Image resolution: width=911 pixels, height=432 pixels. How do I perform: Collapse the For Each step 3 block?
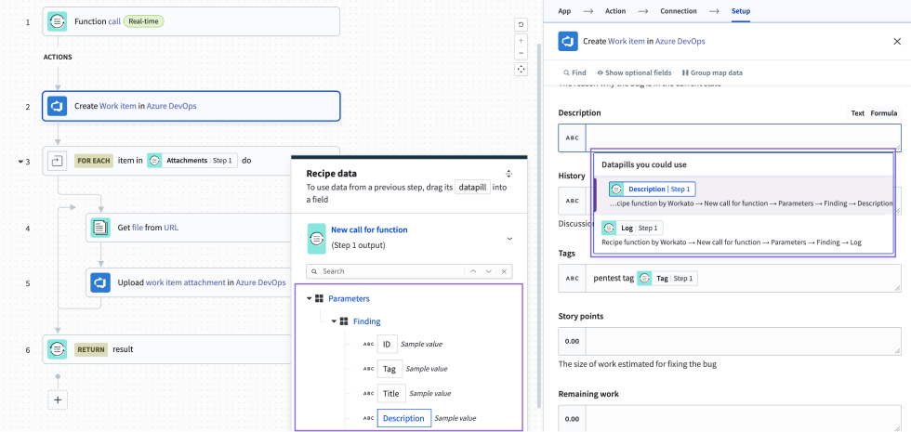(x=20, y=161)
